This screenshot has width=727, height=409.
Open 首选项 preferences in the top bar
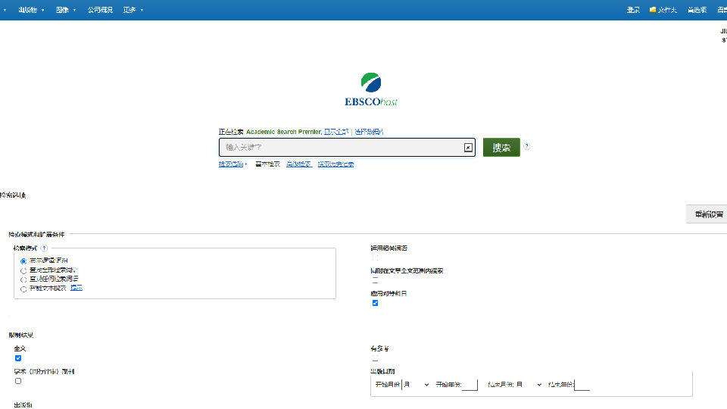coord(697,10)
